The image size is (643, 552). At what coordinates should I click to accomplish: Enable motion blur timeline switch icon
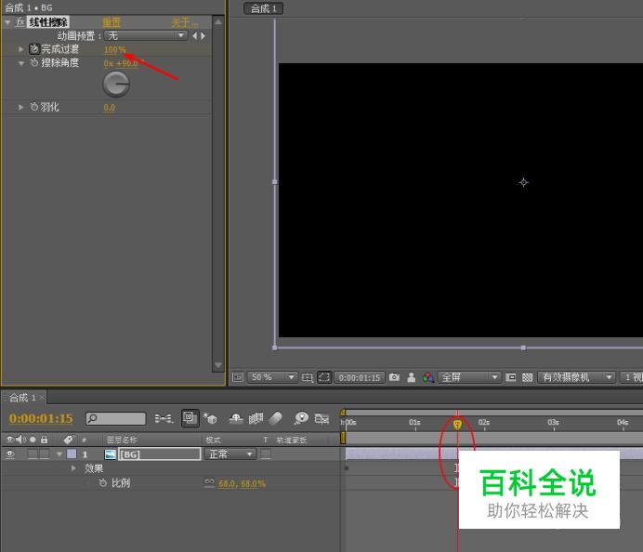pyautogui.click(x=275, y=419)
